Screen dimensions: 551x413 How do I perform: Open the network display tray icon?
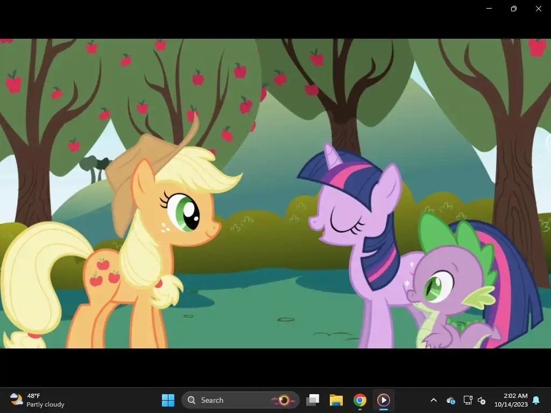(468, 400)
